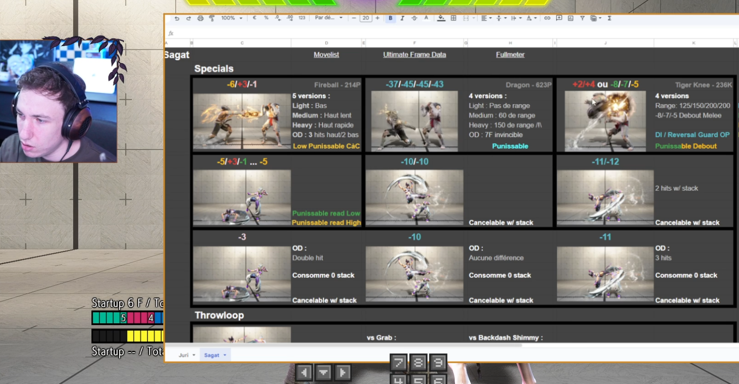Screen dimensions: 739x384
Task: Undo the last spreadsheet action
Action: (x=177, y=18)
